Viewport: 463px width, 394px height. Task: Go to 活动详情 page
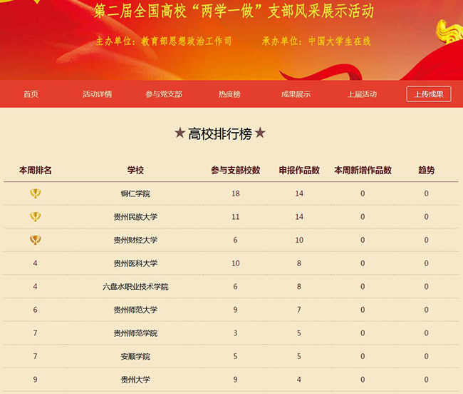97,94
